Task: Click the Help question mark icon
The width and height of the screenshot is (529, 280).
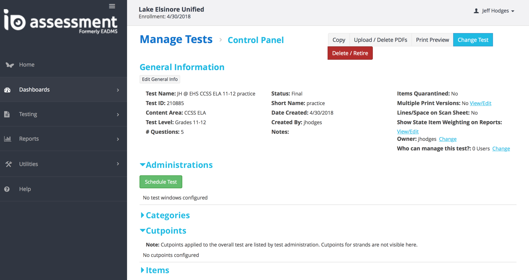Action: pyautogui.click(x=7, y=189)
